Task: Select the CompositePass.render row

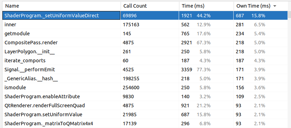Action: (x=145, y=43)
